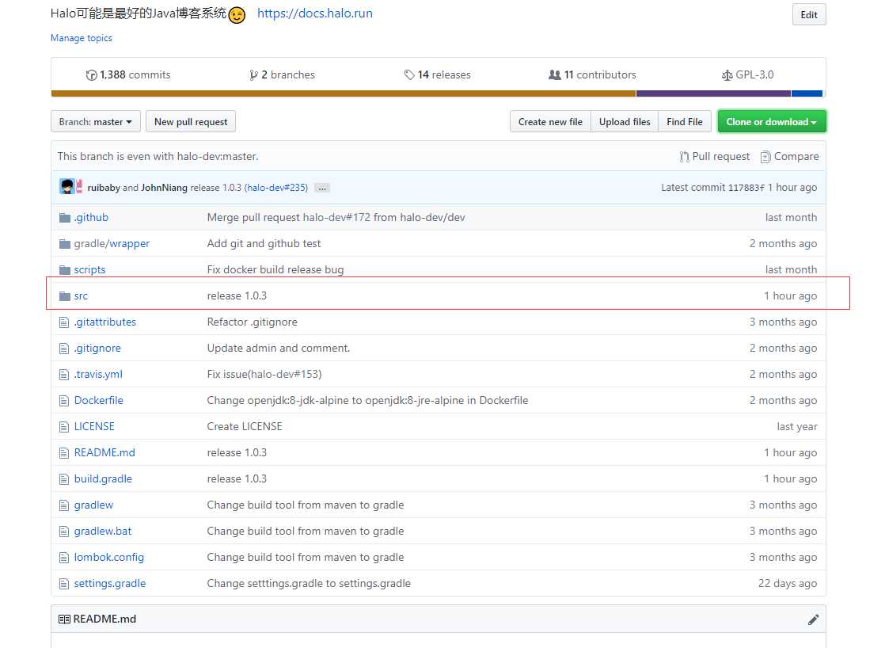885x648 pixels.
Task: Click the commits history clock icon
Action: pyautogui.click(x=92, y=75)
